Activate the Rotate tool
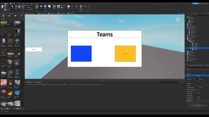Image resolution: width=209 pixels, height=117 pixels. click(23, 7)
